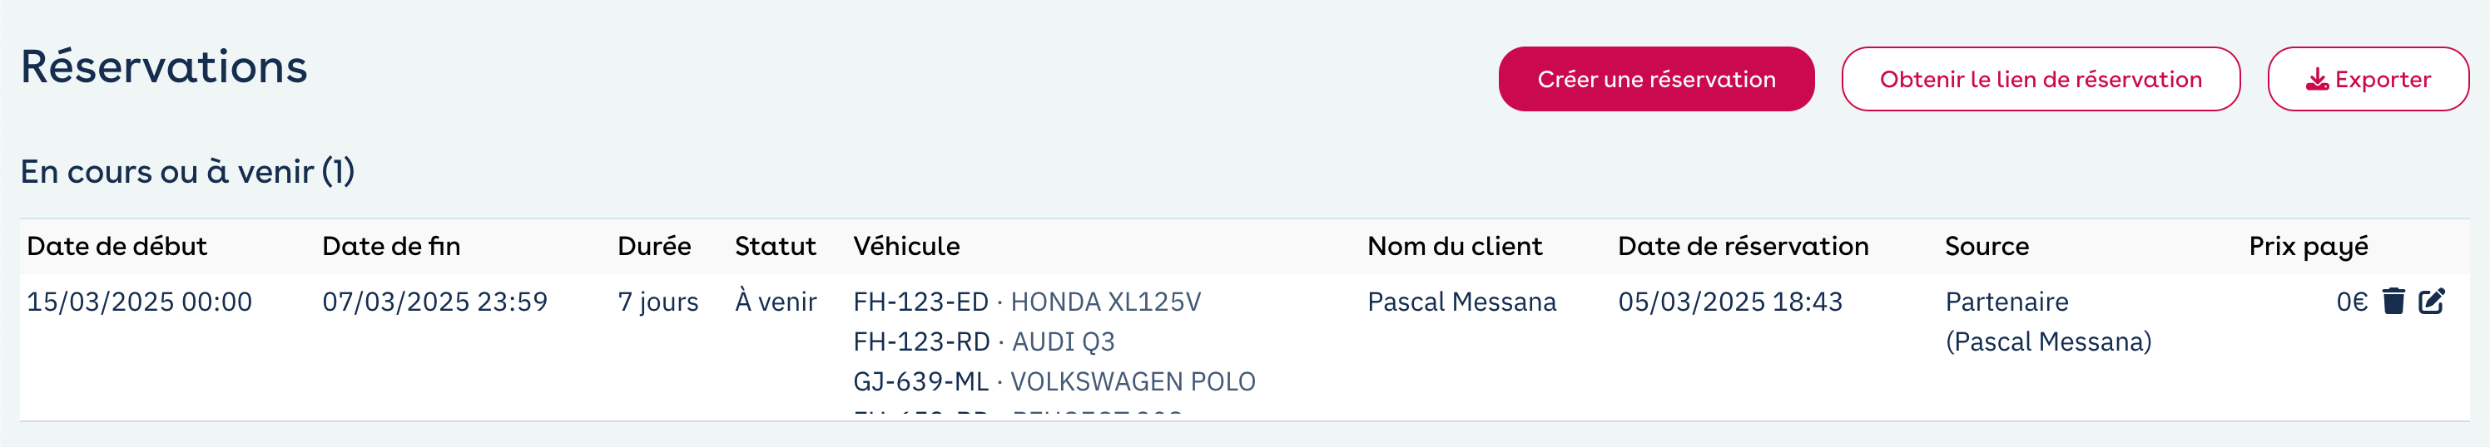Sort by Date de fin column header

tap(391, 246)
